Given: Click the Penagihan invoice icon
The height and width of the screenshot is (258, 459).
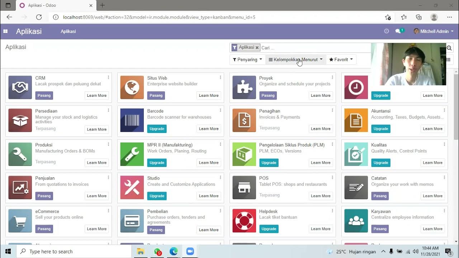Looking at the screenshot, I should click(x=244, y=120).
